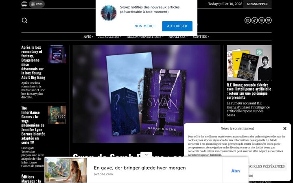
Task: Click the 'Gérer le consentement' title text
Action: coord(237,128)
